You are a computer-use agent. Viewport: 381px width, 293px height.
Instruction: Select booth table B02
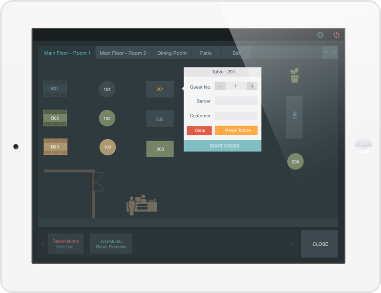pos(55,118)
